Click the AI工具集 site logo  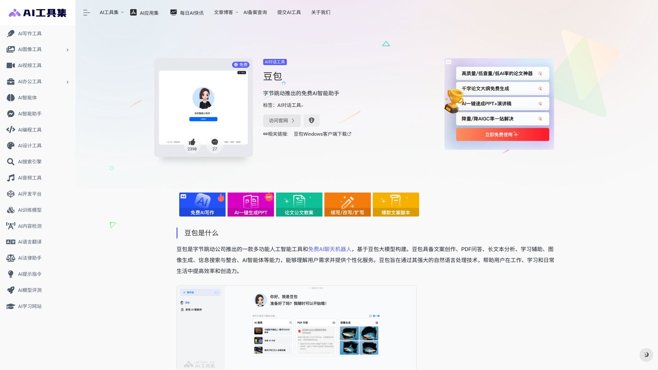(x=37, y=13)
